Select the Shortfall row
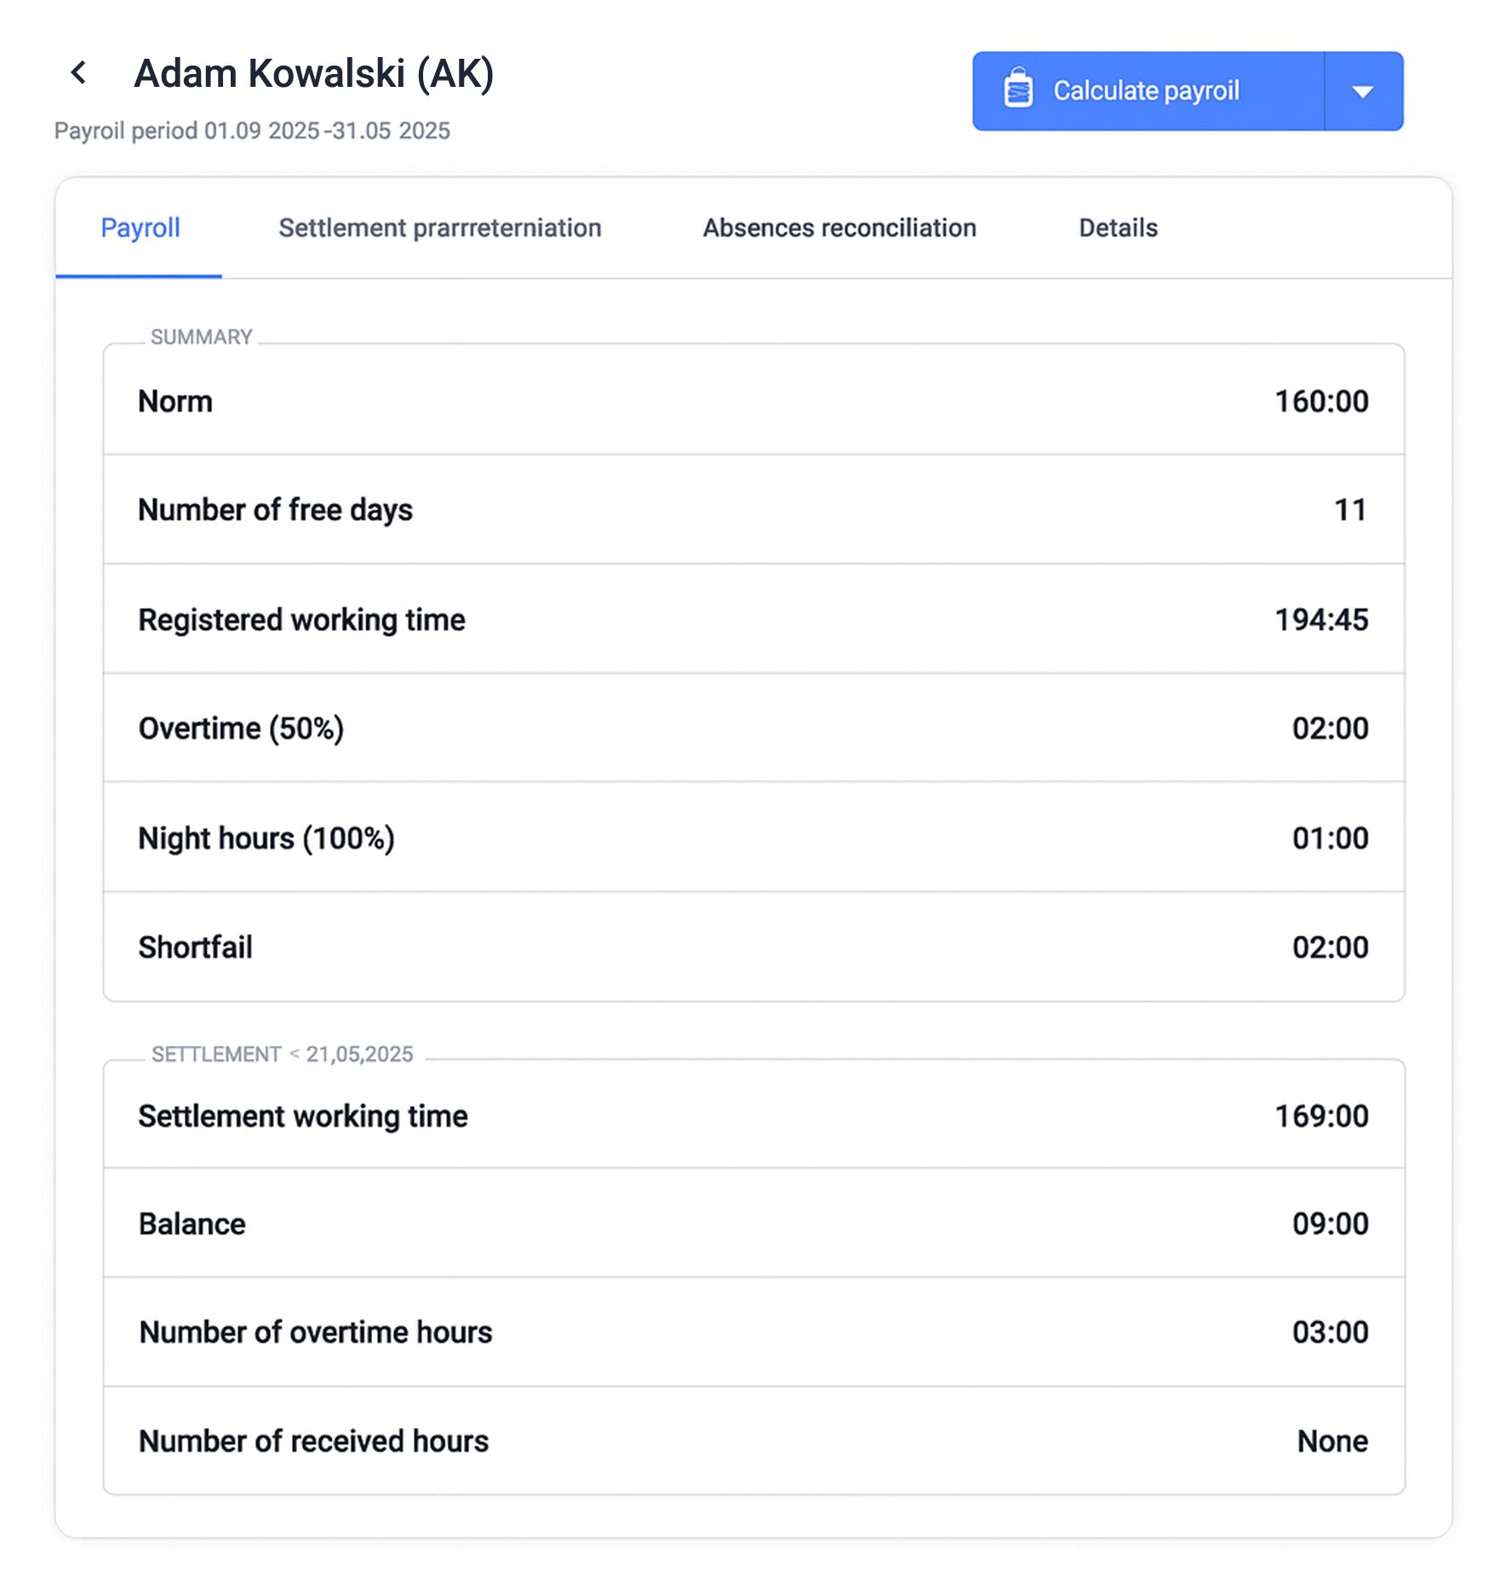The width and height of the screenshot is (1500, 1593). click(x=753, y=947)
